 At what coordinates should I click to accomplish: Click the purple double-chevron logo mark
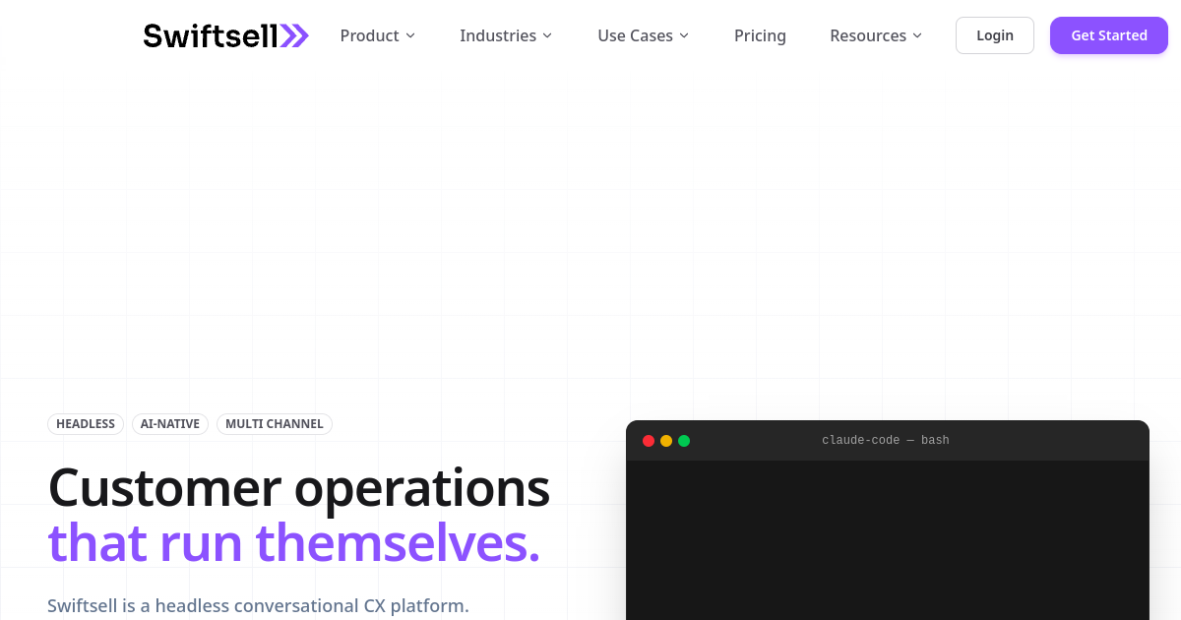tap(294, 35)
